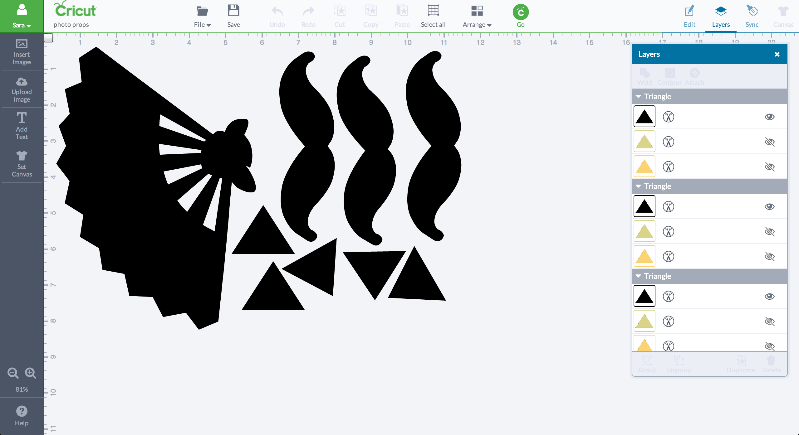
Task: Hide the first black triangle layer
Action: click(769, 117)
